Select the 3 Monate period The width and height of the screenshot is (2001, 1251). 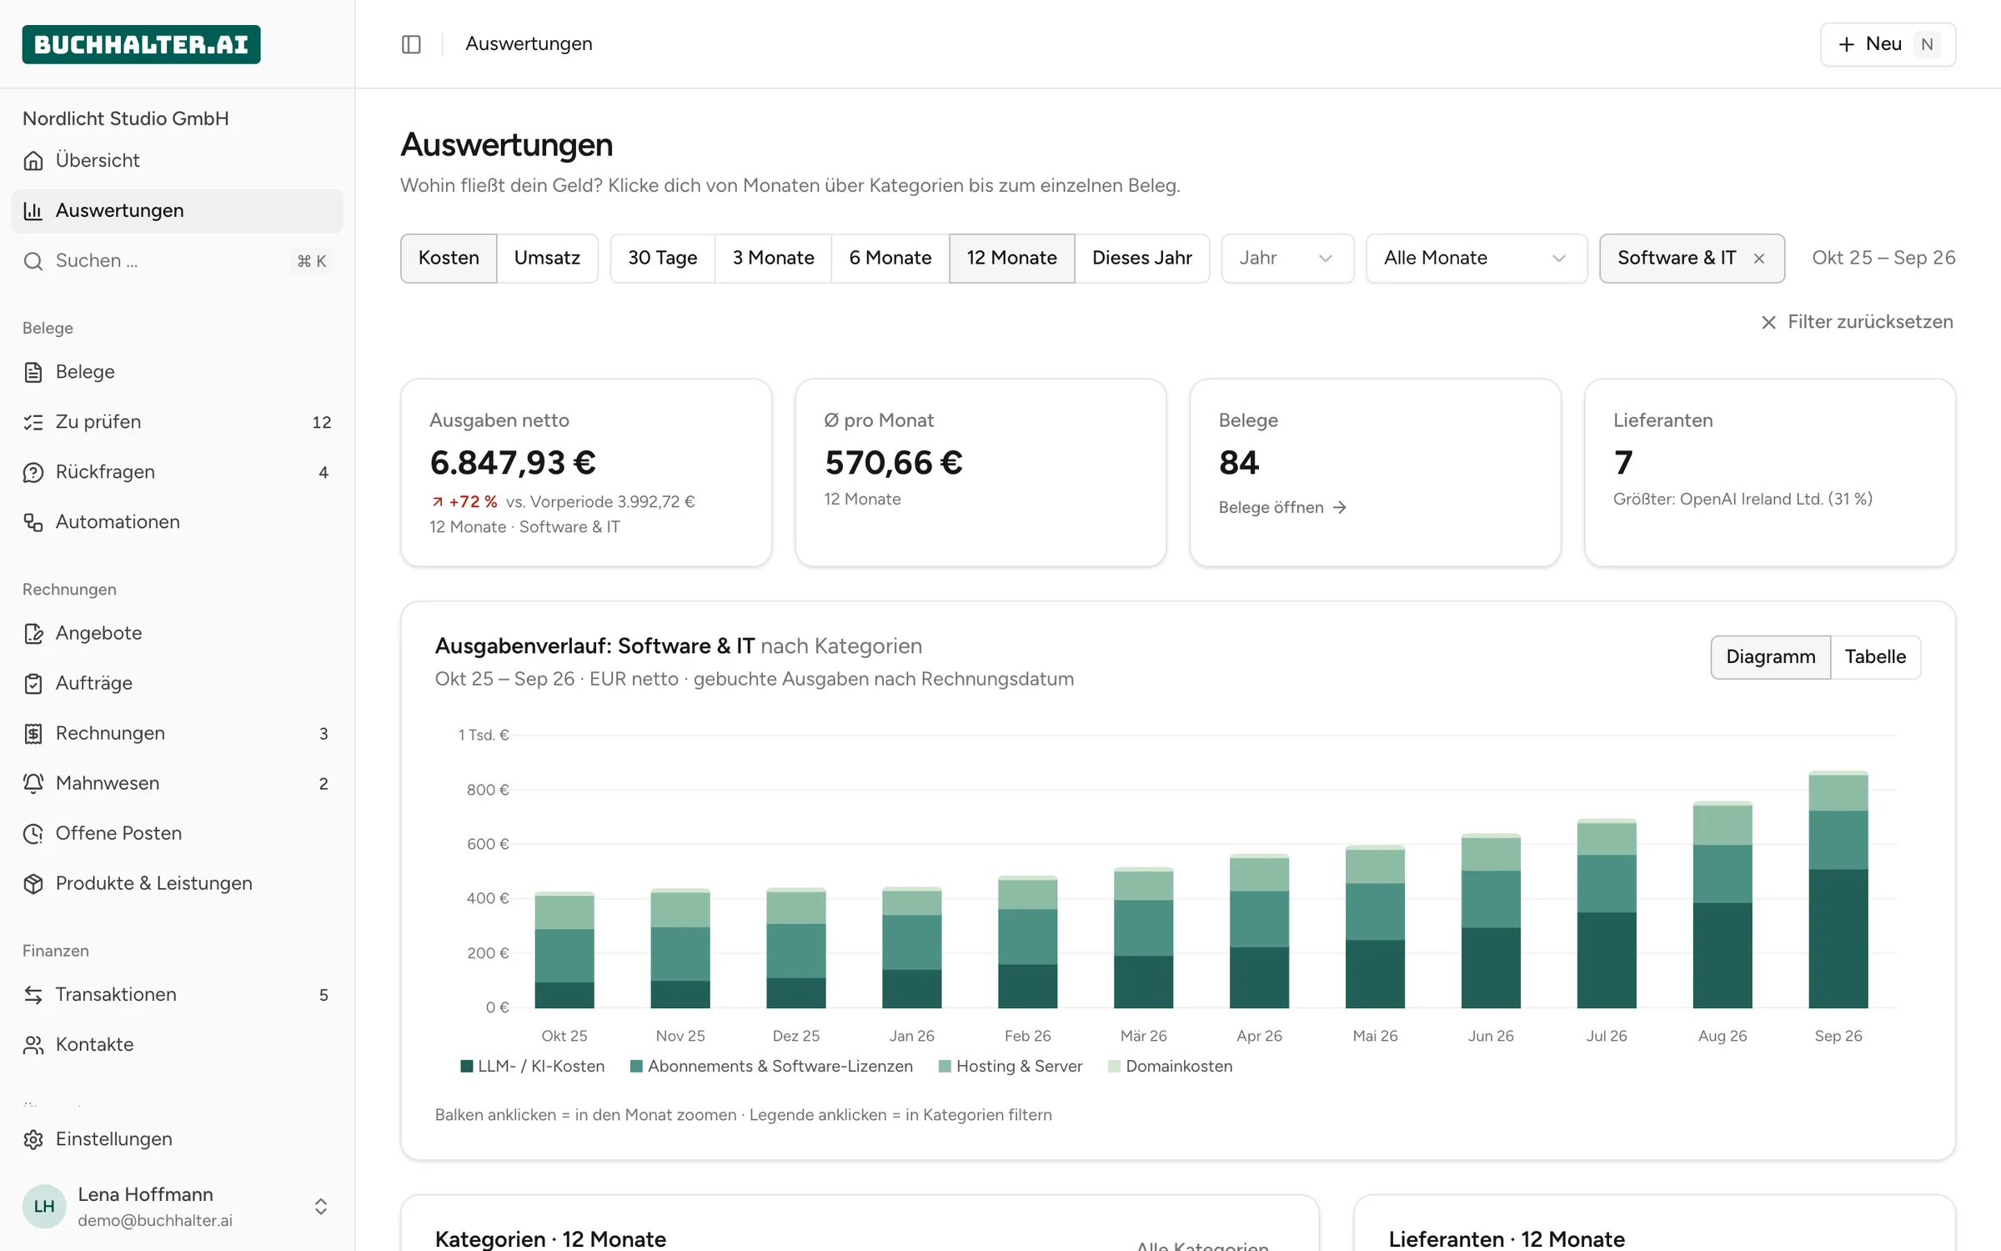coord(773,258)
